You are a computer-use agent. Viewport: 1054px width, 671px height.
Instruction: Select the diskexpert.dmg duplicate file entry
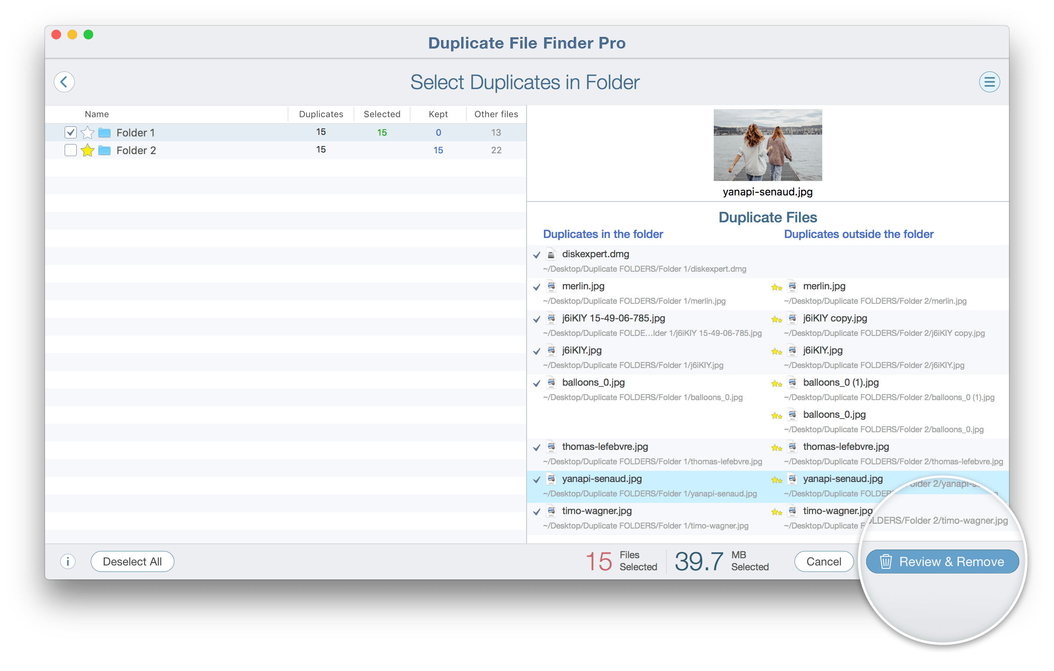(599, 253)
